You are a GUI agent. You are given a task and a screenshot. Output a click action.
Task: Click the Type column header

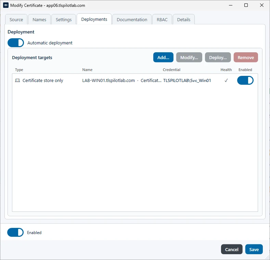point(19,70)
